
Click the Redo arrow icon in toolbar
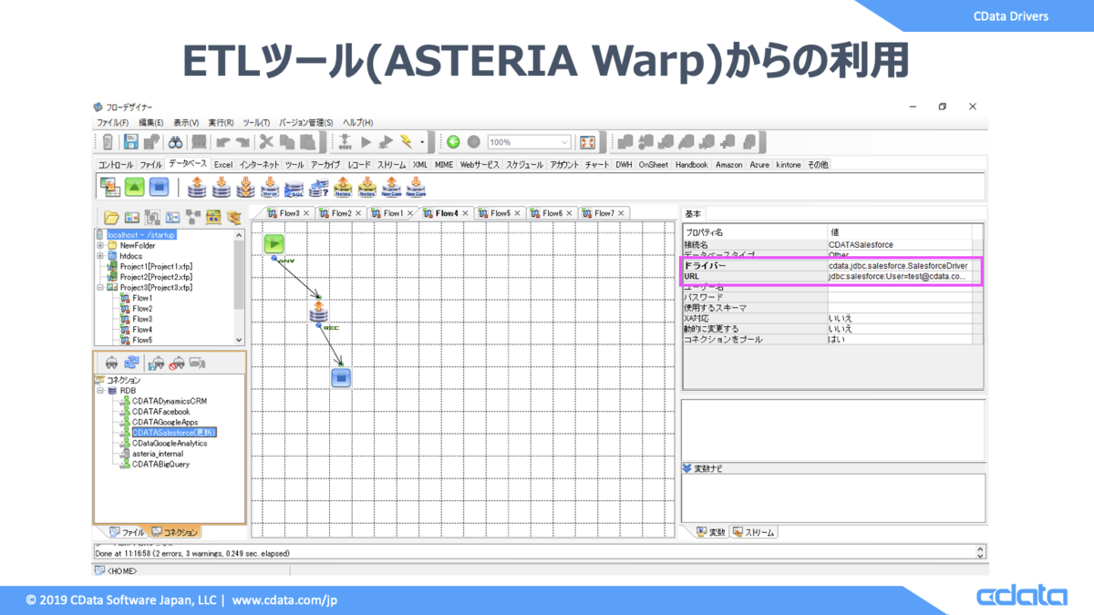[243, 142]
